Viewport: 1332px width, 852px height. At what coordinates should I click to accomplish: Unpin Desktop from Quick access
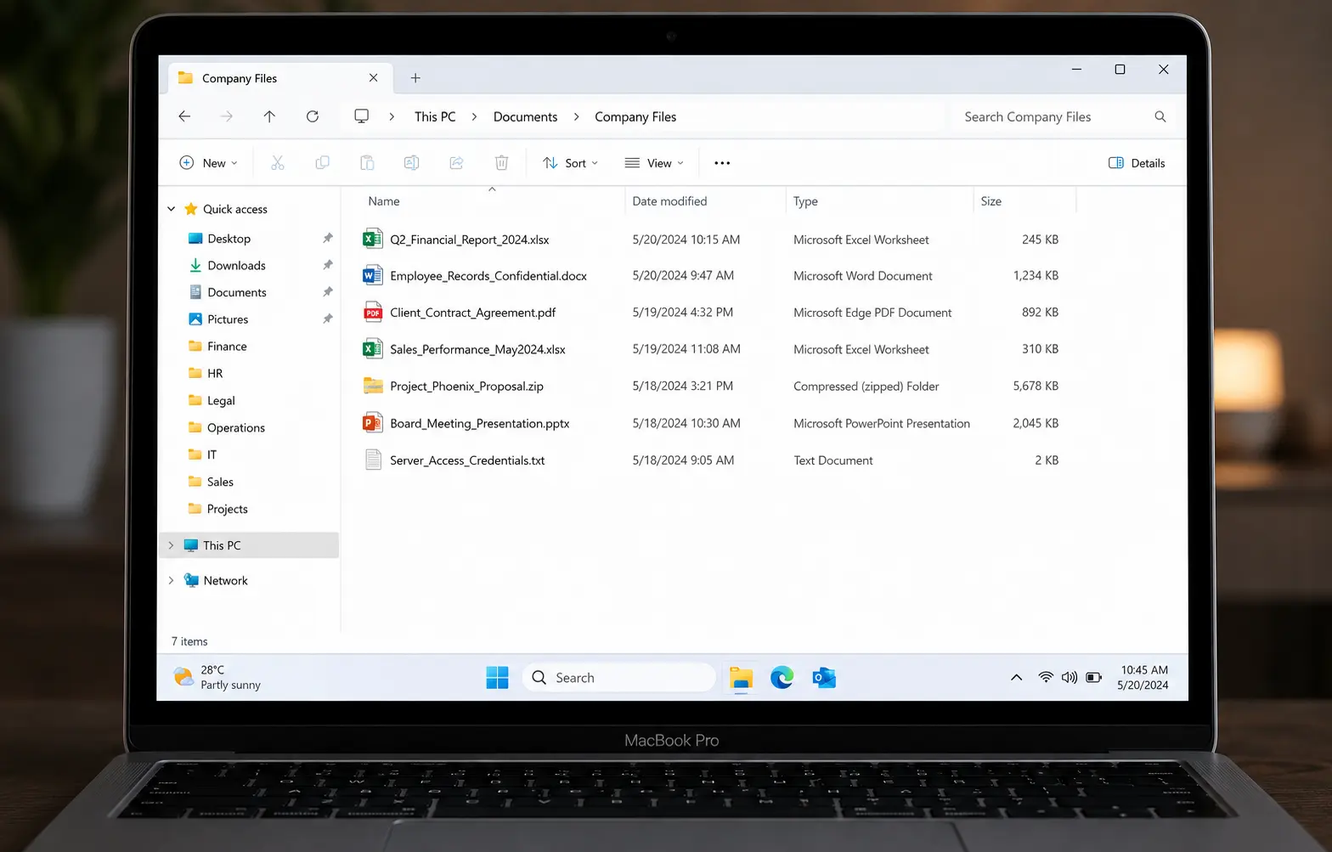click(328, 238)
